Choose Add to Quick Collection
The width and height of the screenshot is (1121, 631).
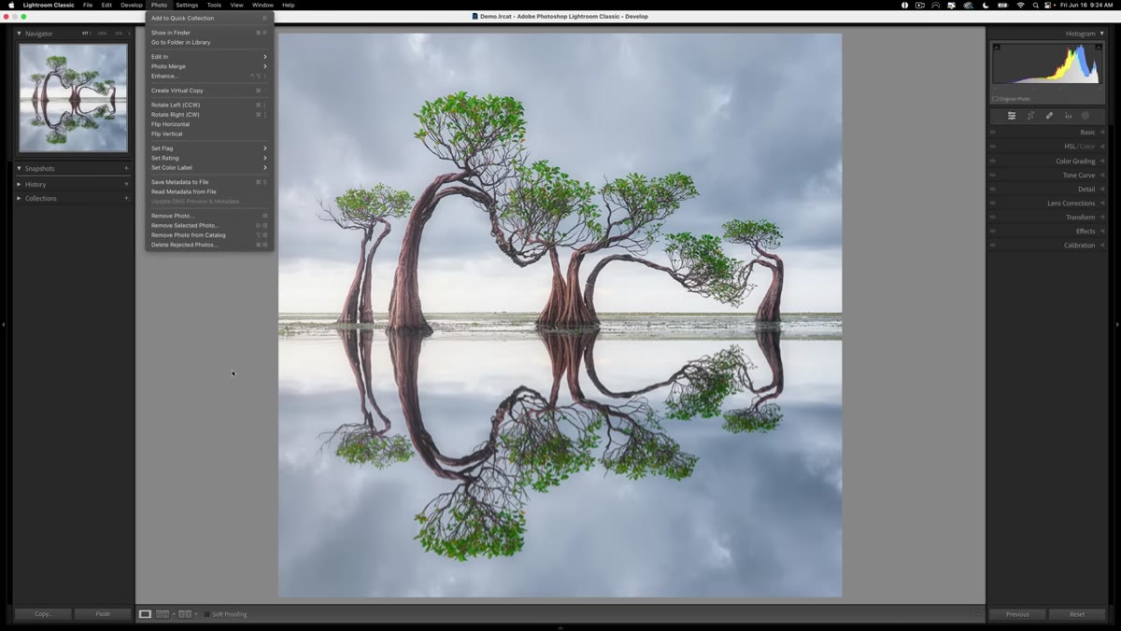209,18
